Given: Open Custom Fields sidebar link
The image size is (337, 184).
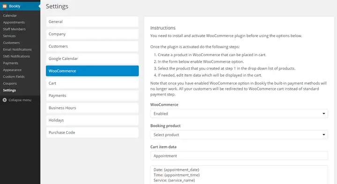Looking at the screenshot, I should click(x=14, y=77).
